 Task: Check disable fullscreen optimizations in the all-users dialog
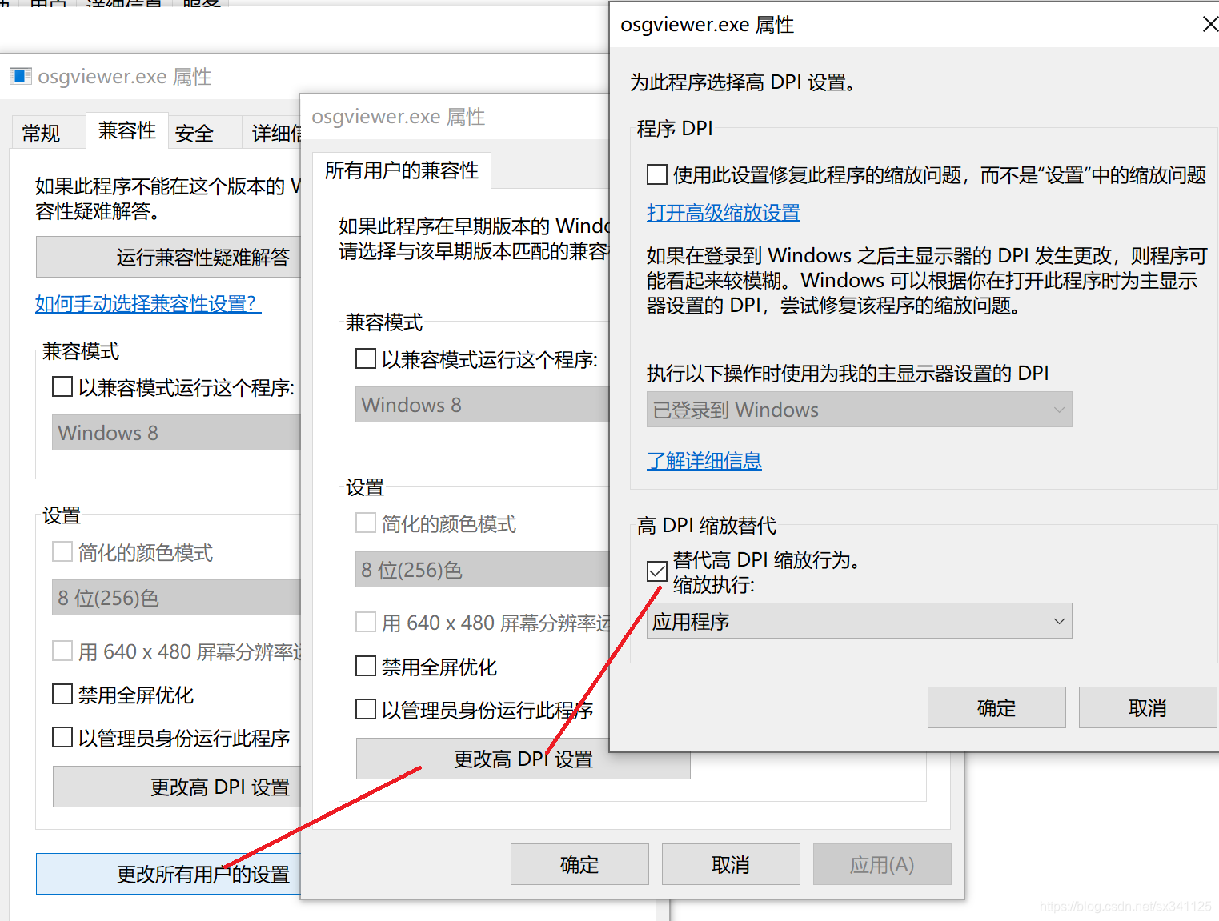[x=366, y=666]
